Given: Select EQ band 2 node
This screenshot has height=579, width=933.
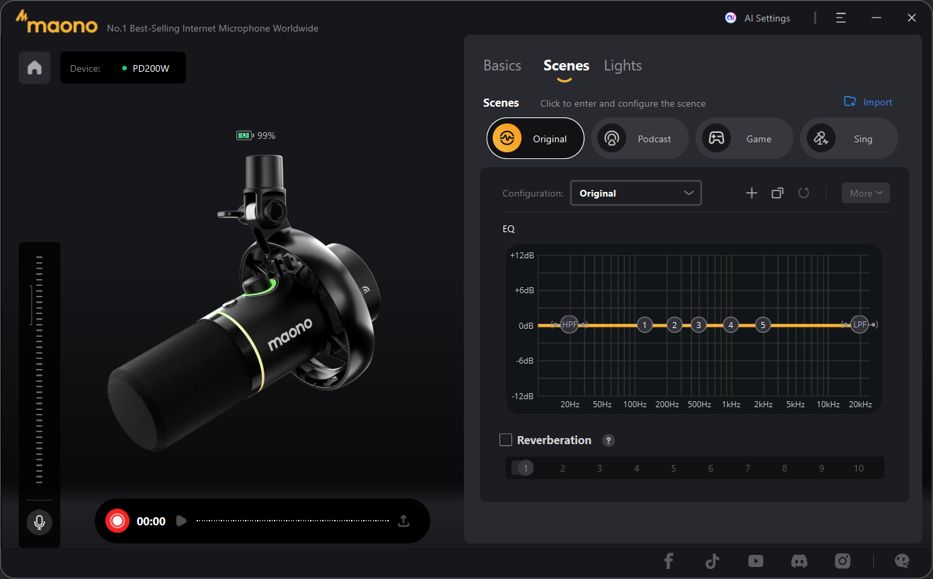Looking at the screenshot, I should [x=675, y=325].
